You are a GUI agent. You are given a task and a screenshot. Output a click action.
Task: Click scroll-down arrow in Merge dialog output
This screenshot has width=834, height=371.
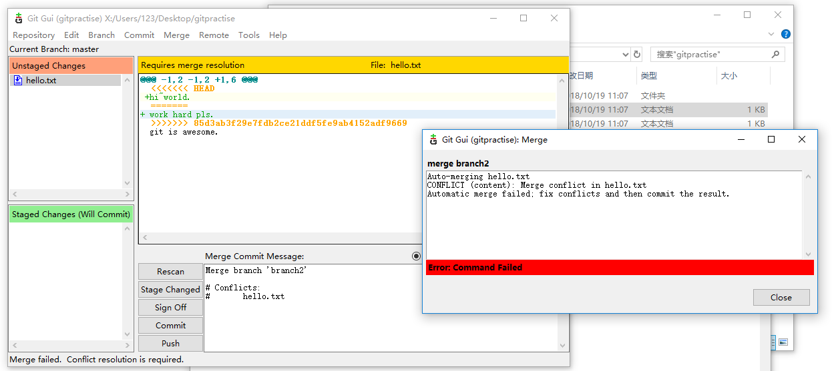pyautogui.click(x=808, y=254)
